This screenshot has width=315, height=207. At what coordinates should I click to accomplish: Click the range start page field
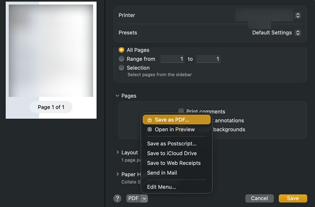172,59
